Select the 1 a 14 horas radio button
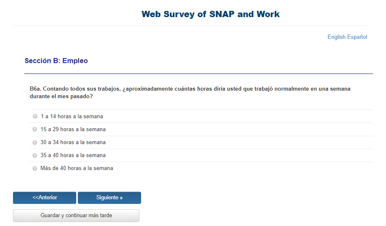The image size is (386, 226). [35, 117]
